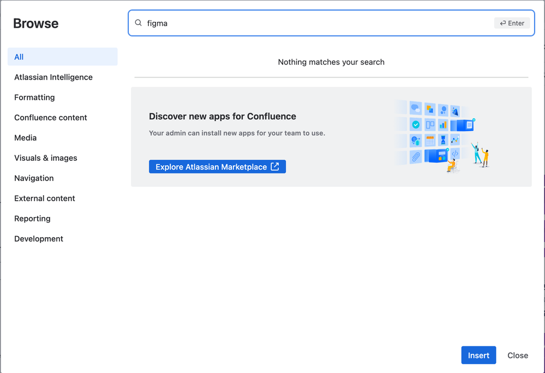This screenshot has height=373, width=545.
Task: Click the Enter key hint badge
Action: [x=512, y=23]
